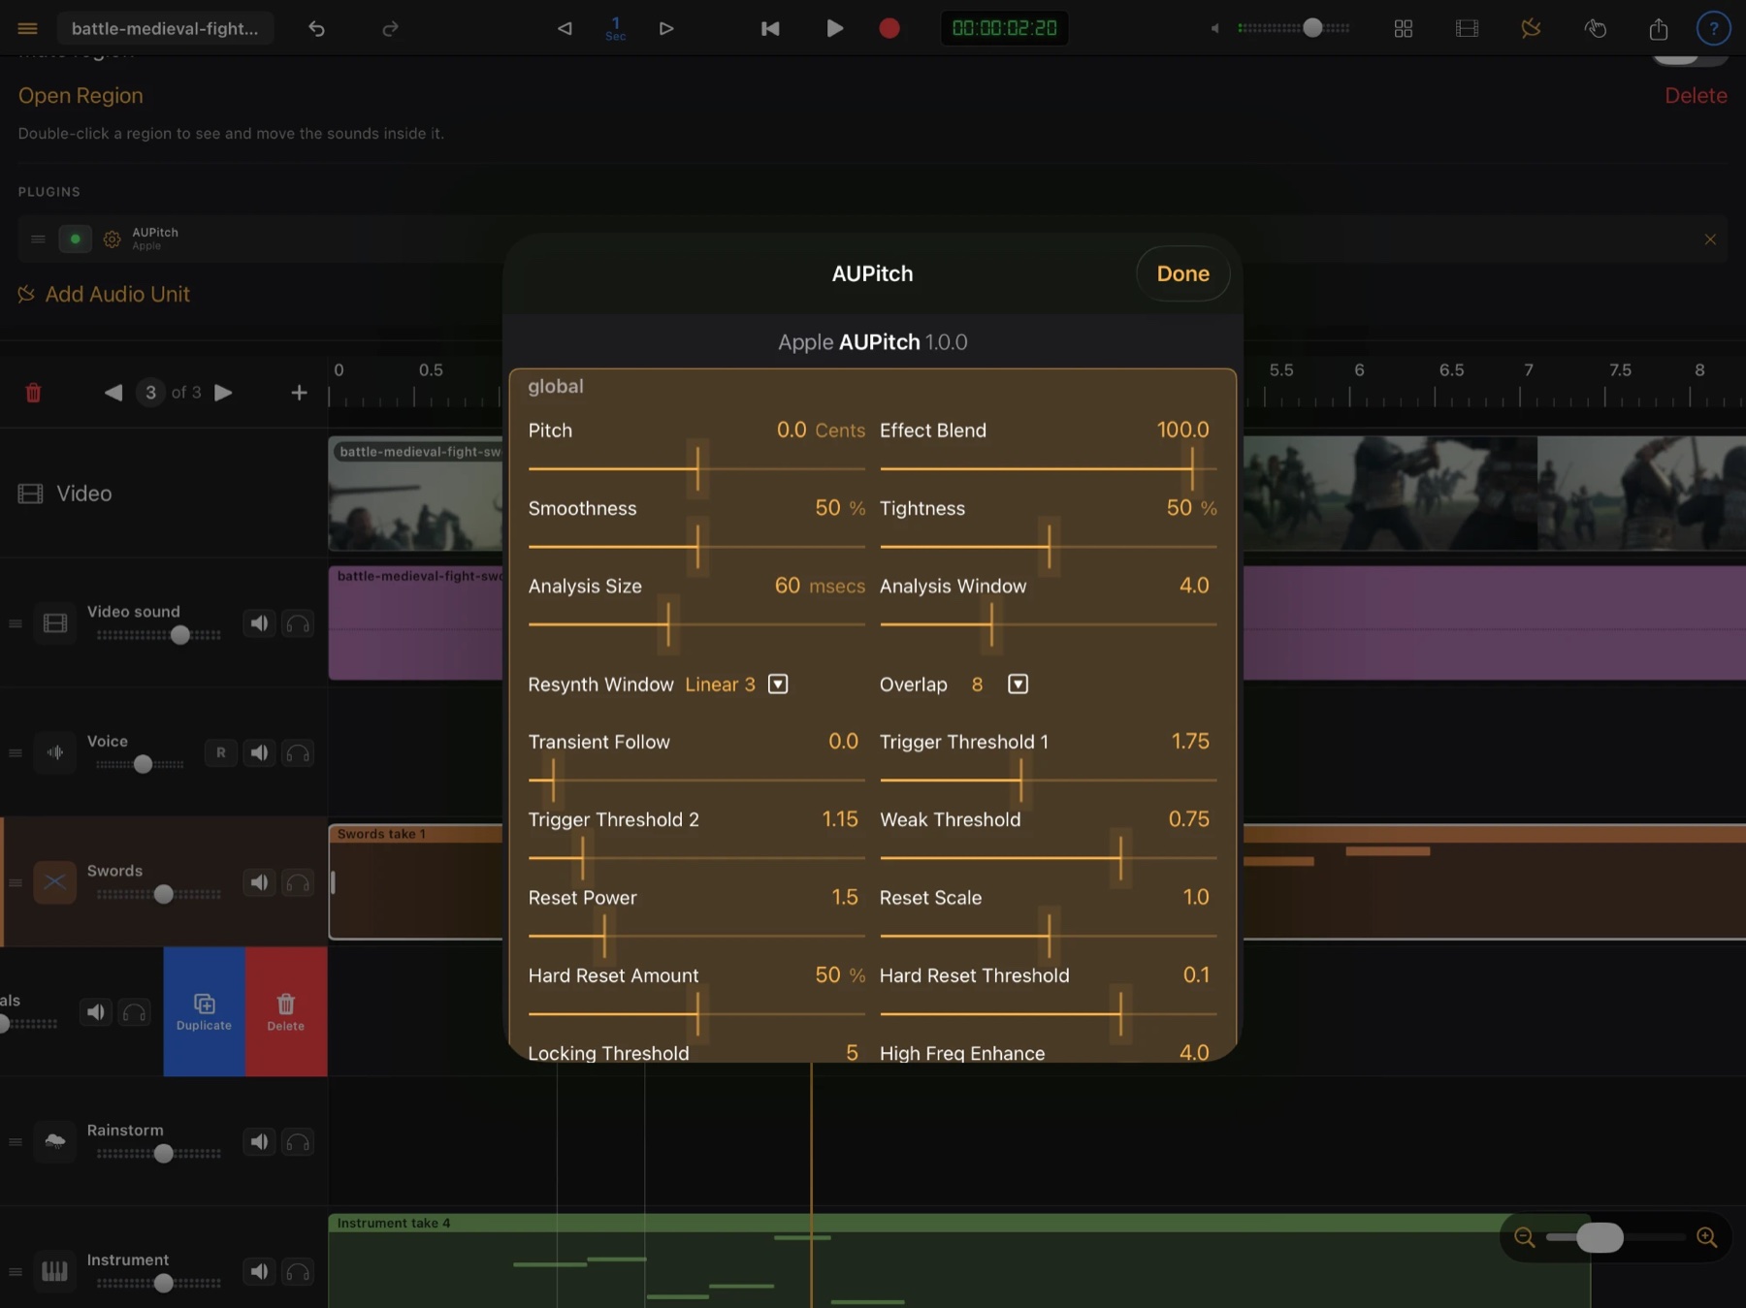Click the Open Region link
Viewport: 1746px width, 1308px height.
81,95
